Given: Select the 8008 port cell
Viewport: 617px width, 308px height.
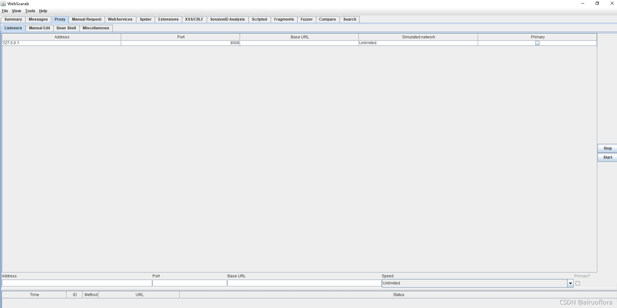Looking at the screenshot, I should pos(180,43).
